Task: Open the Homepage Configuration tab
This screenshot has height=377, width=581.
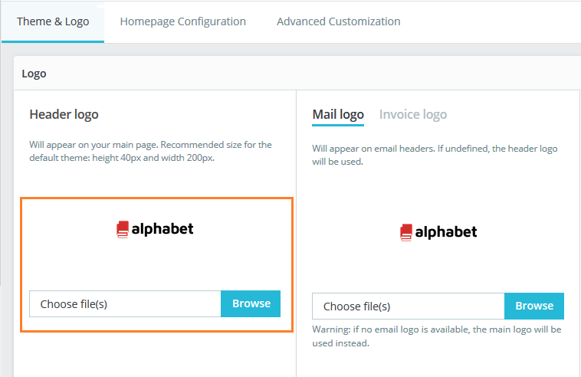Action: pos(182,21)
